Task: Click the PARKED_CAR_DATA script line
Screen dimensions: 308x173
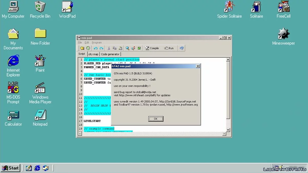Action: point(97,67)
